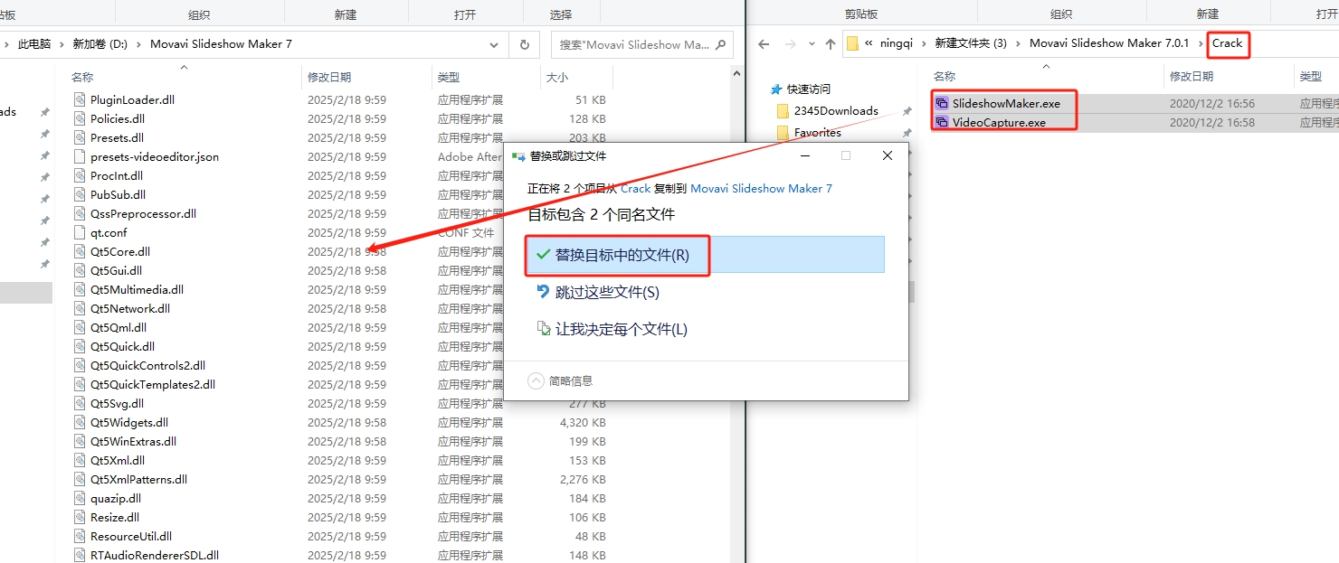1339x563 pixels.
Task: Select Qt5WinExtras.dll file name
Action: (x=133, y=441)
